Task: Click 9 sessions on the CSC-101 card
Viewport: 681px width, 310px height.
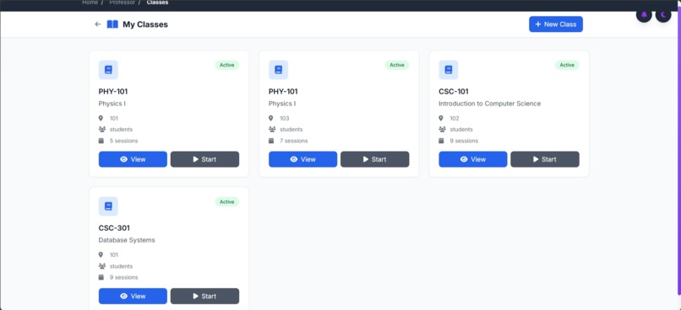Action: tap(464, 141)
